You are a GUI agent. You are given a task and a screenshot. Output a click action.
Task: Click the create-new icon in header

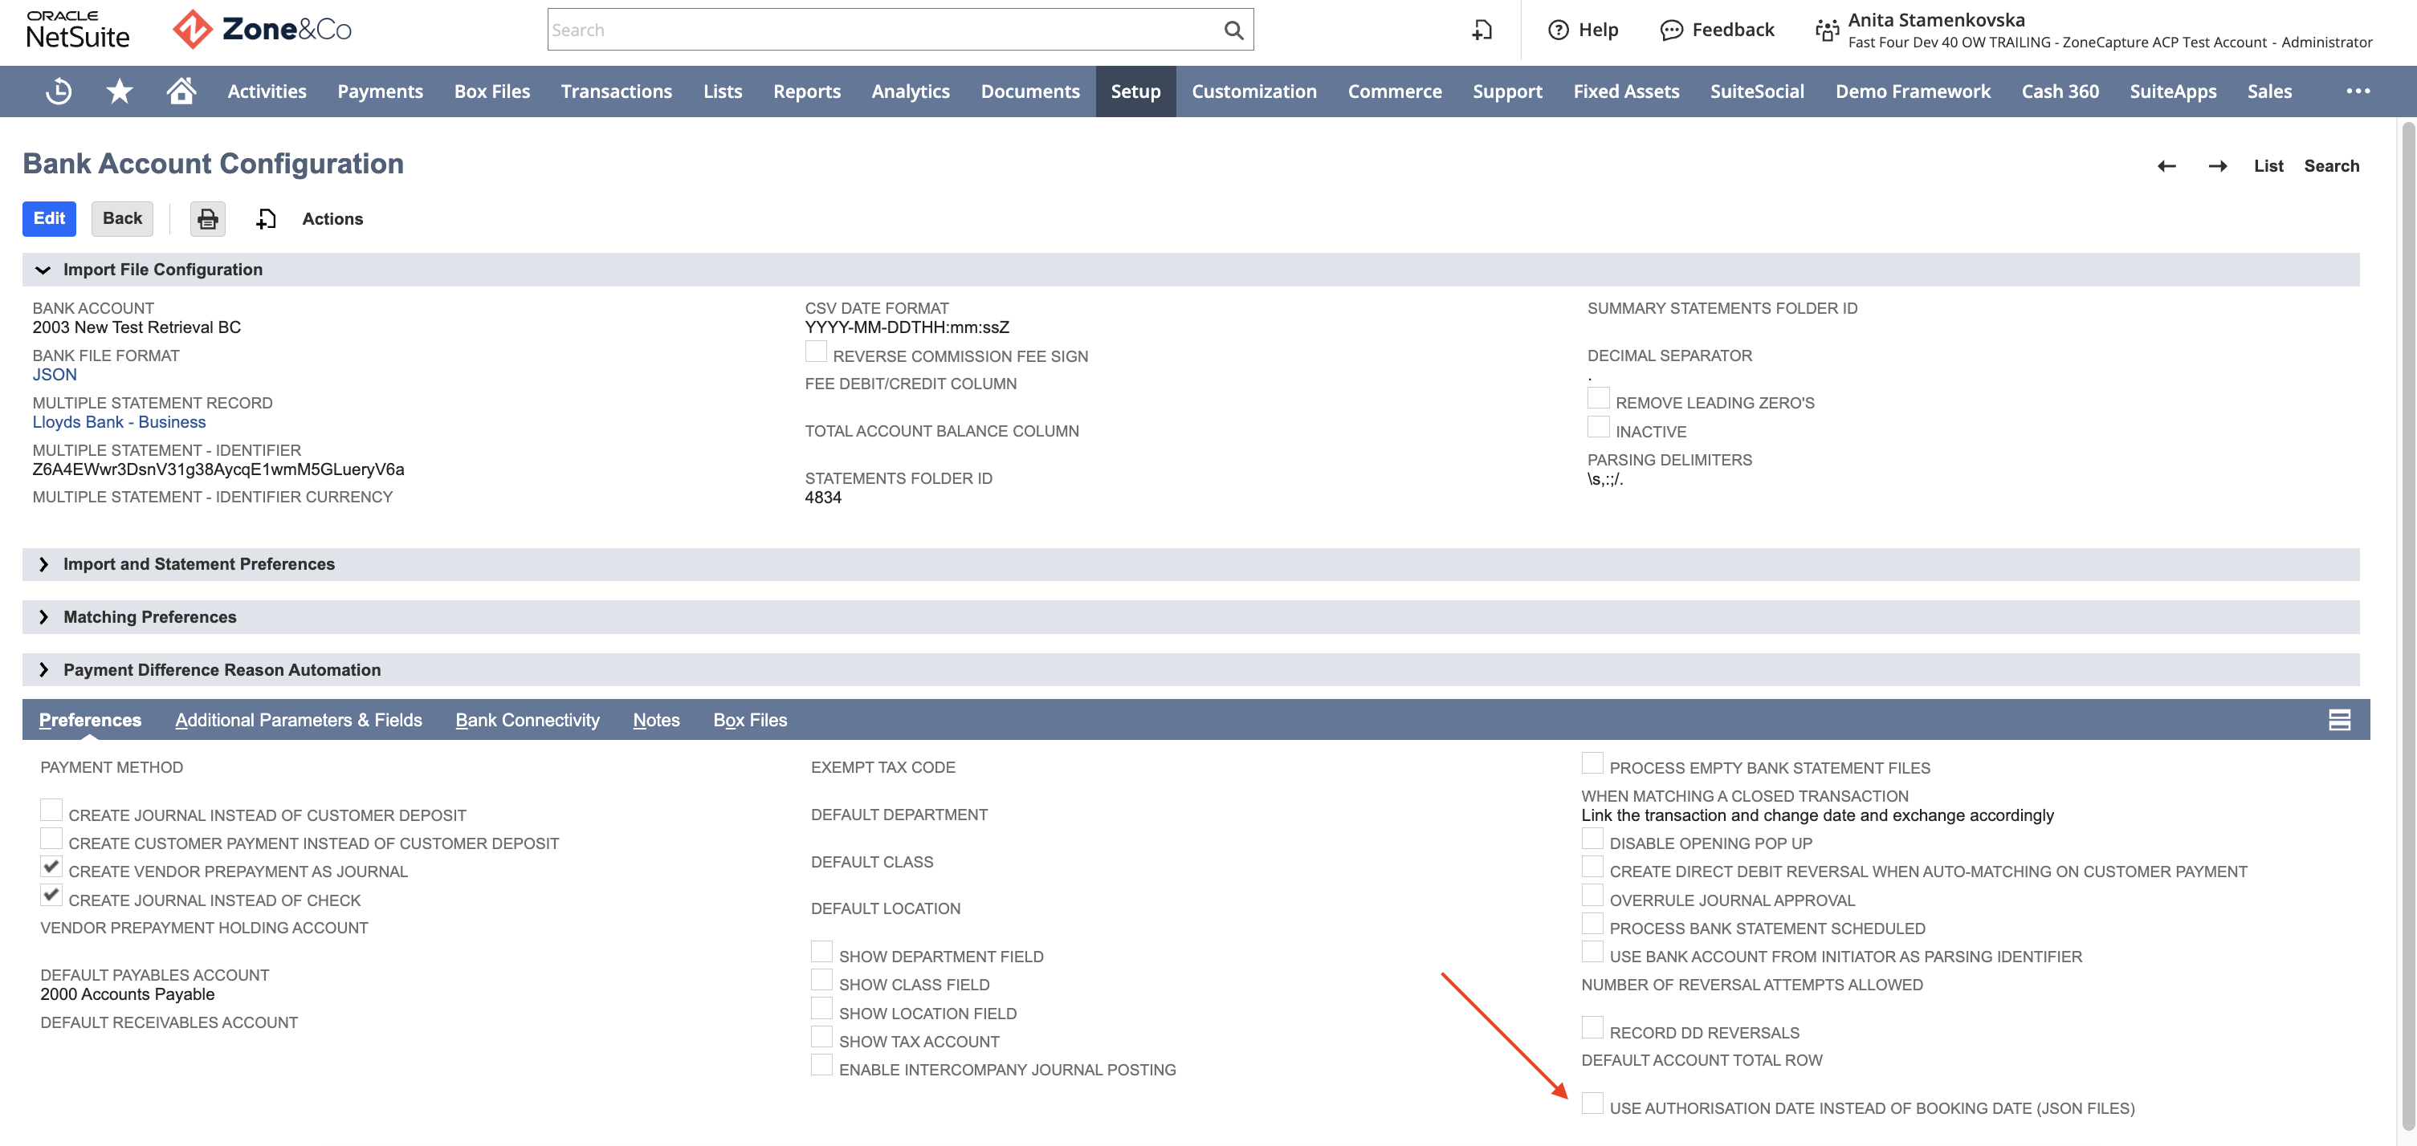pos(1482,30)
